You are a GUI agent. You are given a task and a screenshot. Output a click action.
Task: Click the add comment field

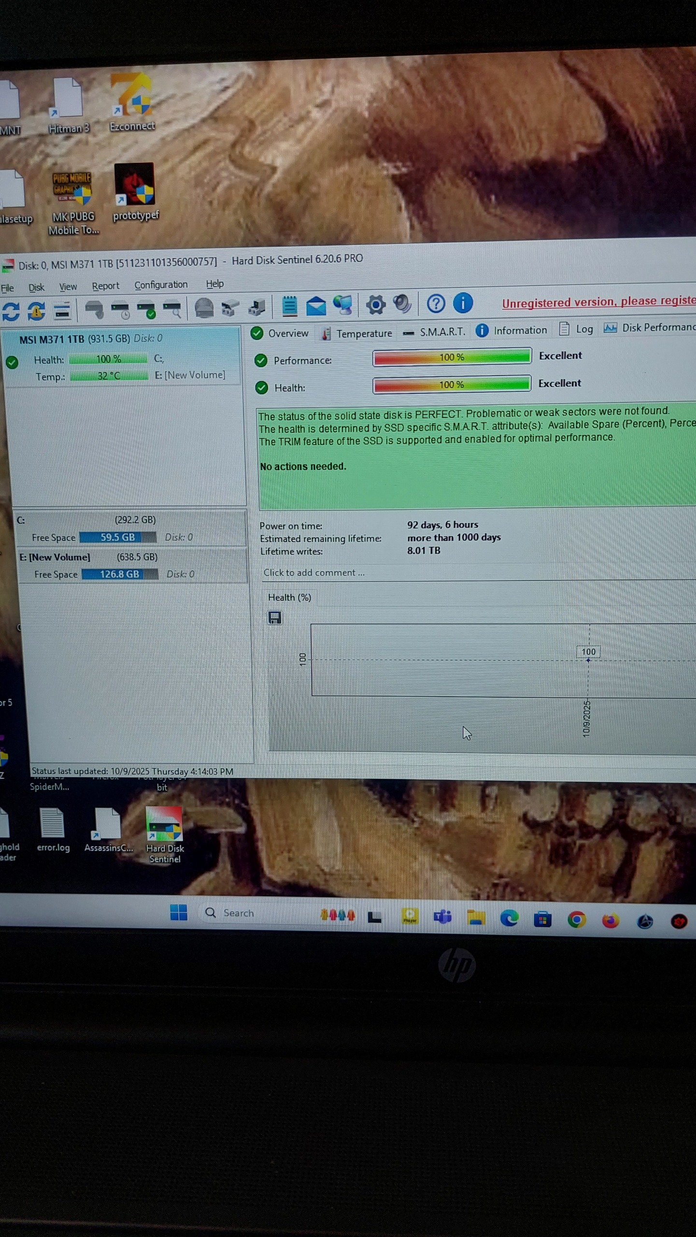[x=314, y=573]
